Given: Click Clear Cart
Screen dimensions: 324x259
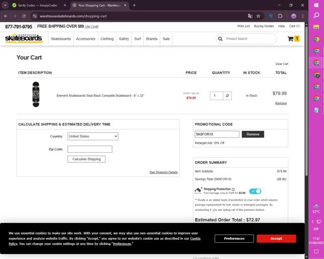Looking at the screenshot, I should pyautogui.click(x=281, y=64).
